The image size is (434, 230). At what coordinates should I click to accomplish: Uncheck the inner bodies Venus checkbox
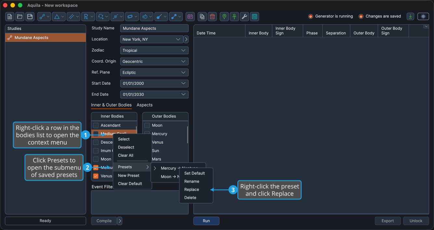coord(96,176)
